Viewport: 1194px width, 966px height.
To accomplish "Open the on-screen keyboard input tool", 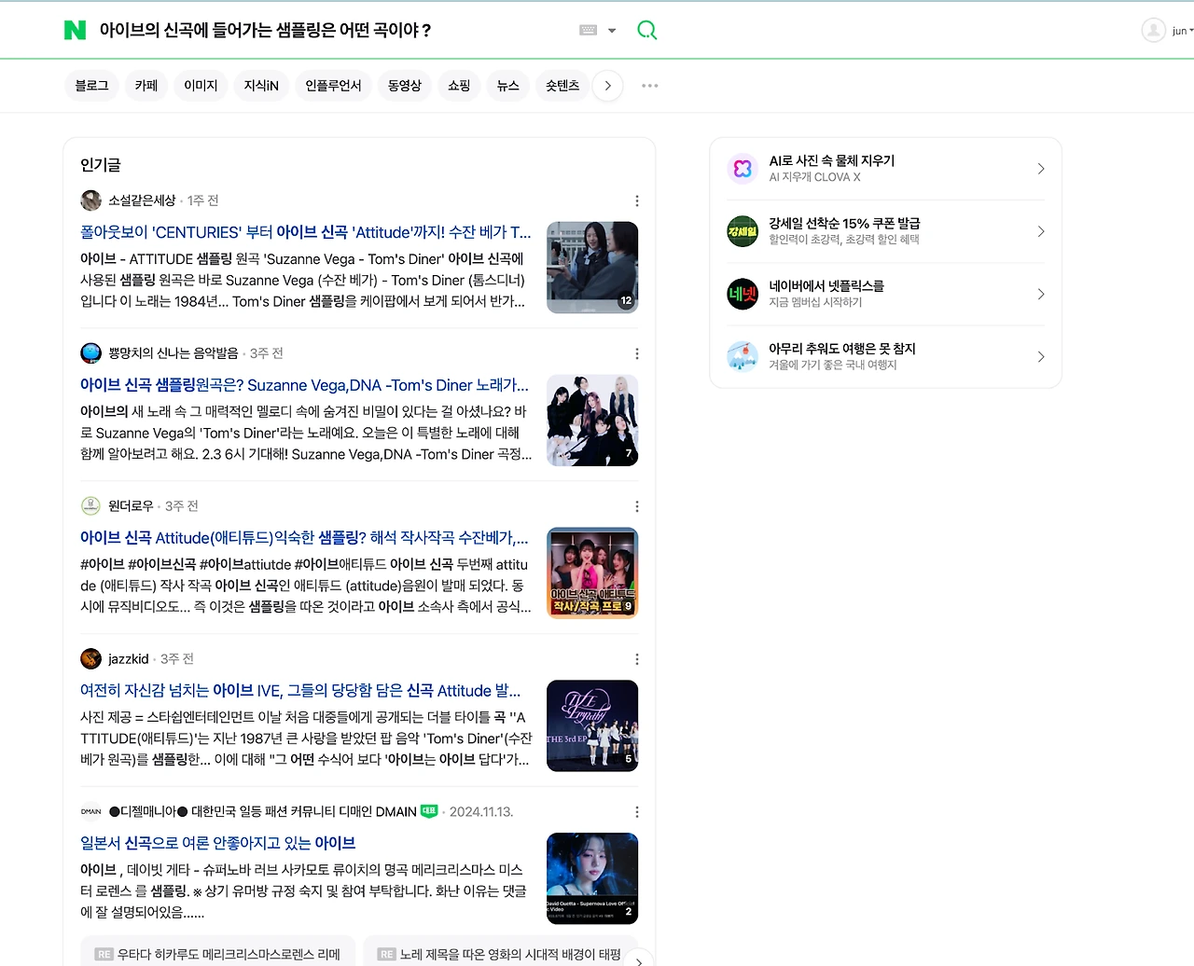I will pos(588,30).
